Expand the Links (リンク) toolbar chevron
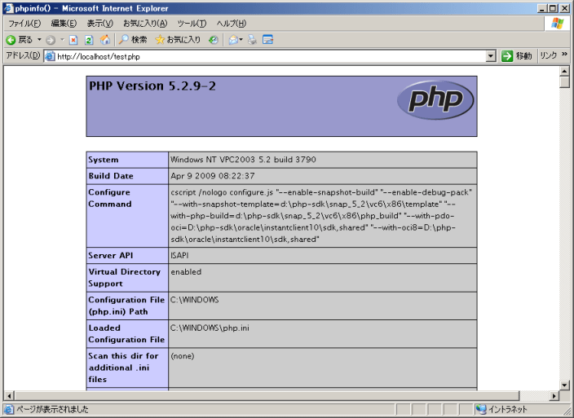 click(564, 55)
